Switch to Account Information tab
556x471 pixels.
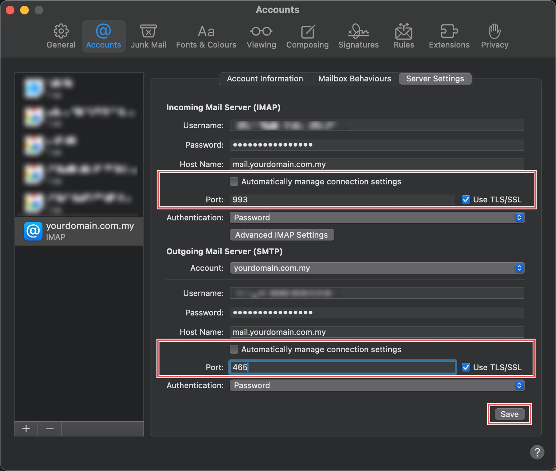(265, 78)
